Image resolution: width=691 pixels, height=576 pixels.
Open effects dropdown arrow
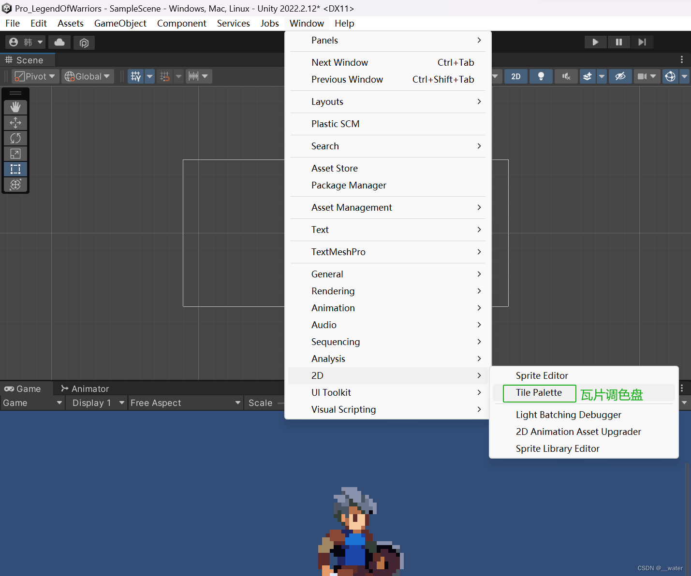602,76
